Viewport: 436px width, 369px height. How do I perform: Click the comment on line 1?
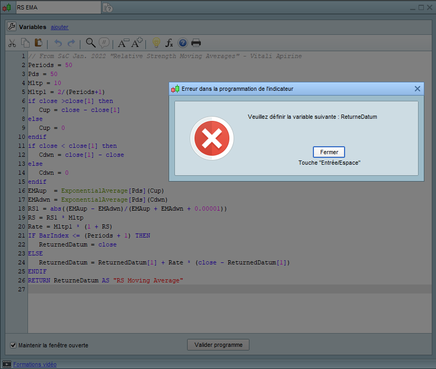[x=165, y=56]
